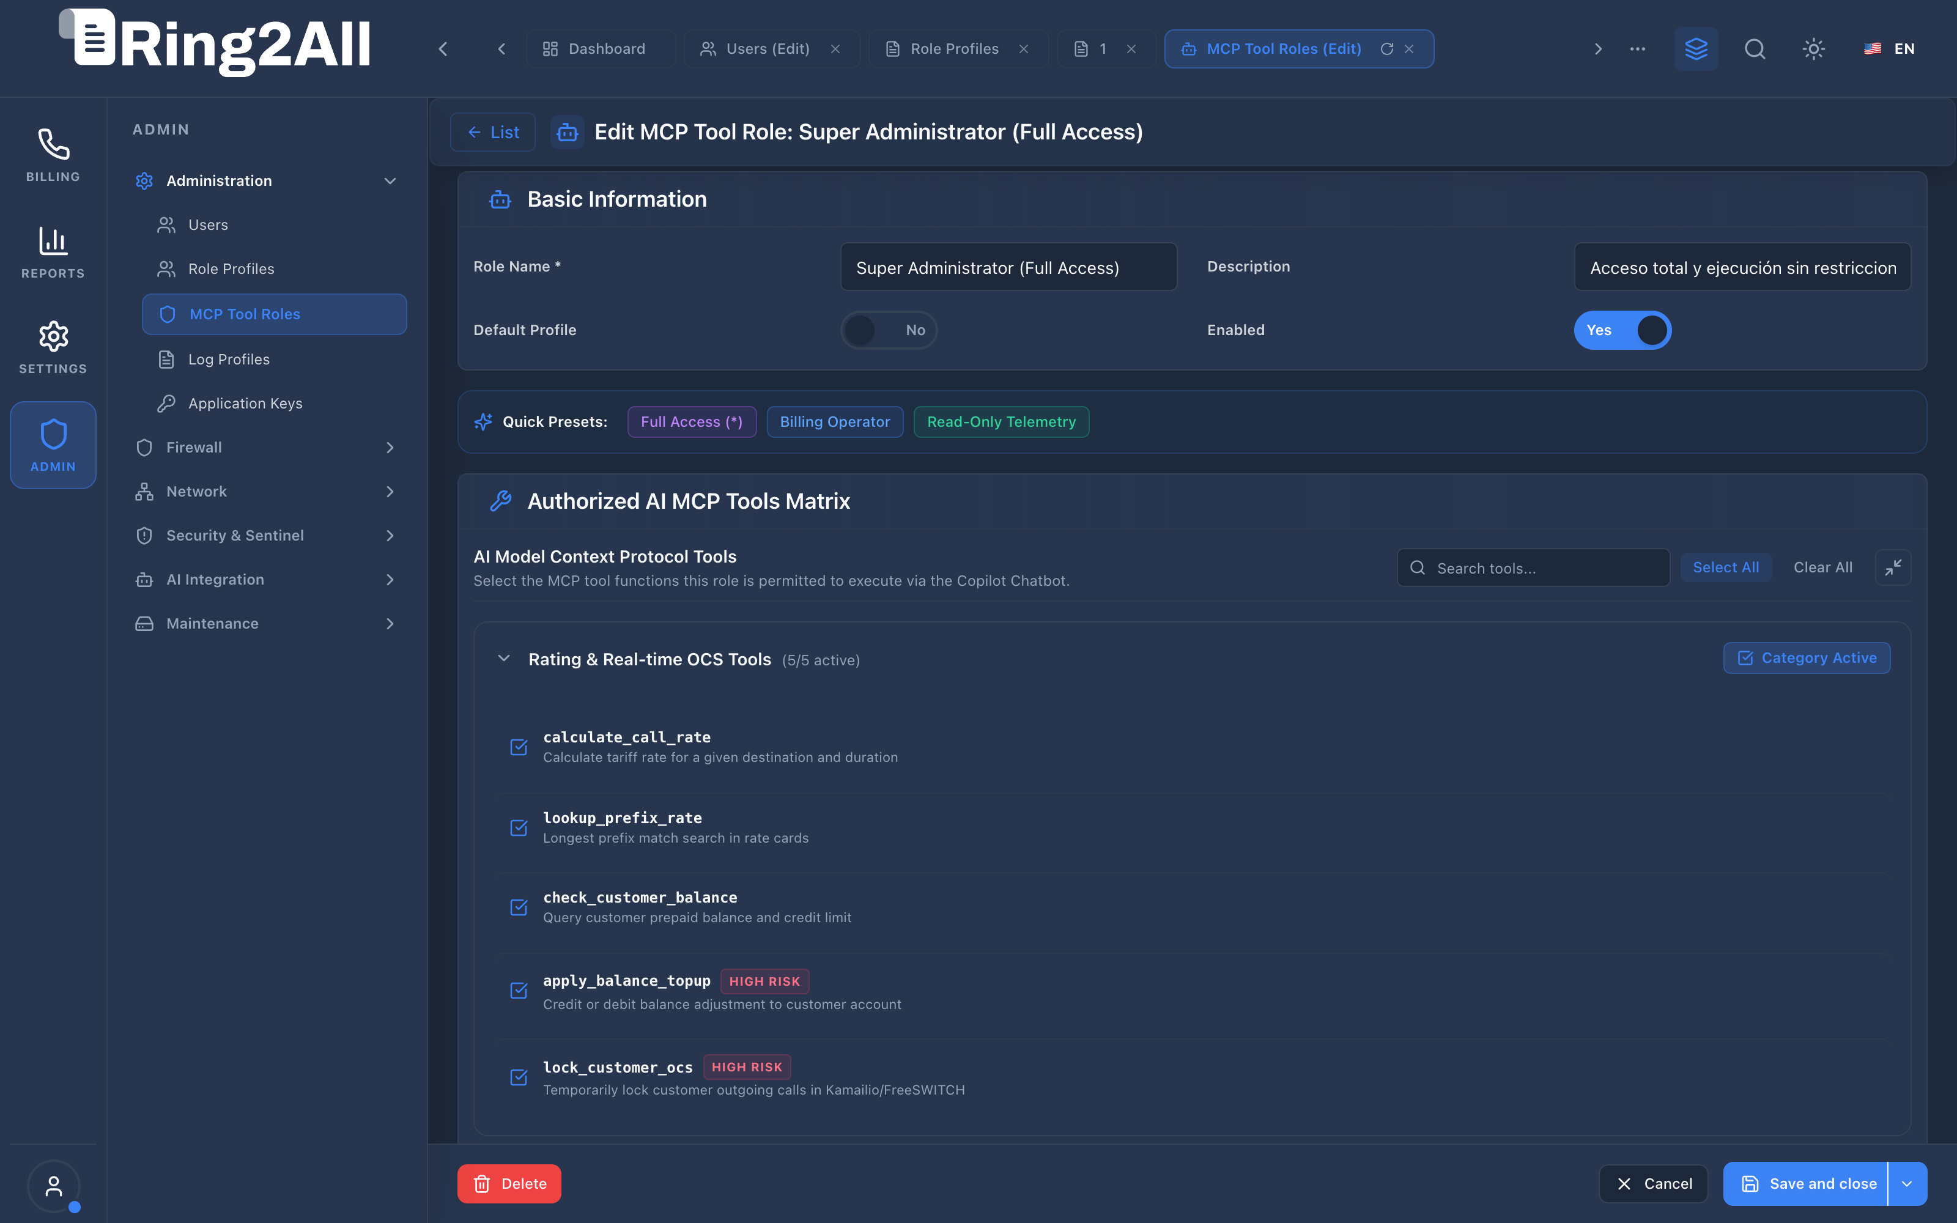Delete this MCP tool role
This screenshot has height=1223, width=1957.
point(509,1183)
